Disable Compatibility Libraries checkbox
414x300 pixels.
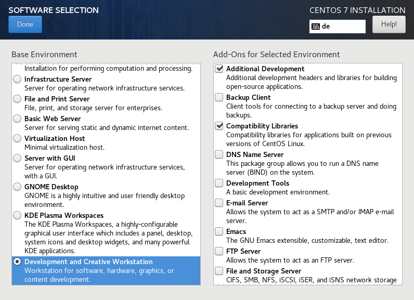point(219,126)
